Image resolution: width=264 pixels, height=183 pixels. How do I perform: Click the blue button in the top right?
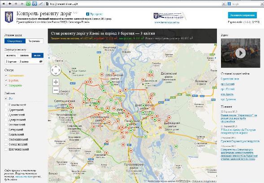(x=242, y=15)
